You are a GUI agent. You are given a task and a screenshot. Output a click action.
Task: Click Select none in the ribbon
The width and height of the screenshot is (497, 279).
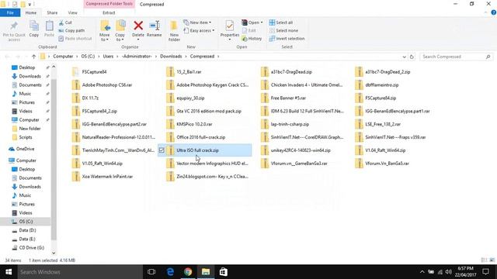pyautogui.click(x=283, y=31)
